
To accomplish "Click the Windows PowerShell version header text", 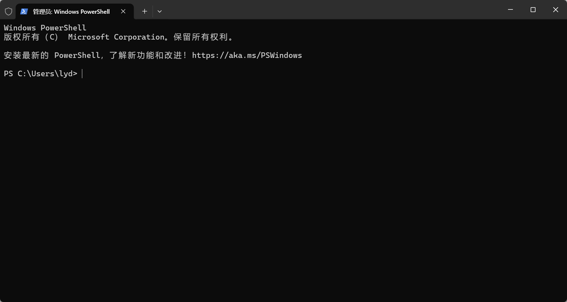I will pyautogui.click(x=45, y=27).
